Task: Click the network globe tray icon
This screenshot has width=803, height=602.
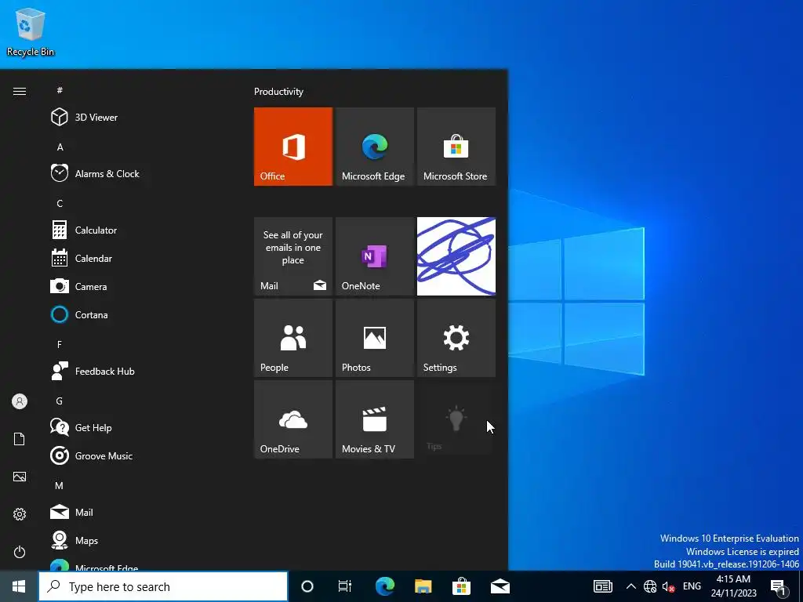Action: coord(650,586)
